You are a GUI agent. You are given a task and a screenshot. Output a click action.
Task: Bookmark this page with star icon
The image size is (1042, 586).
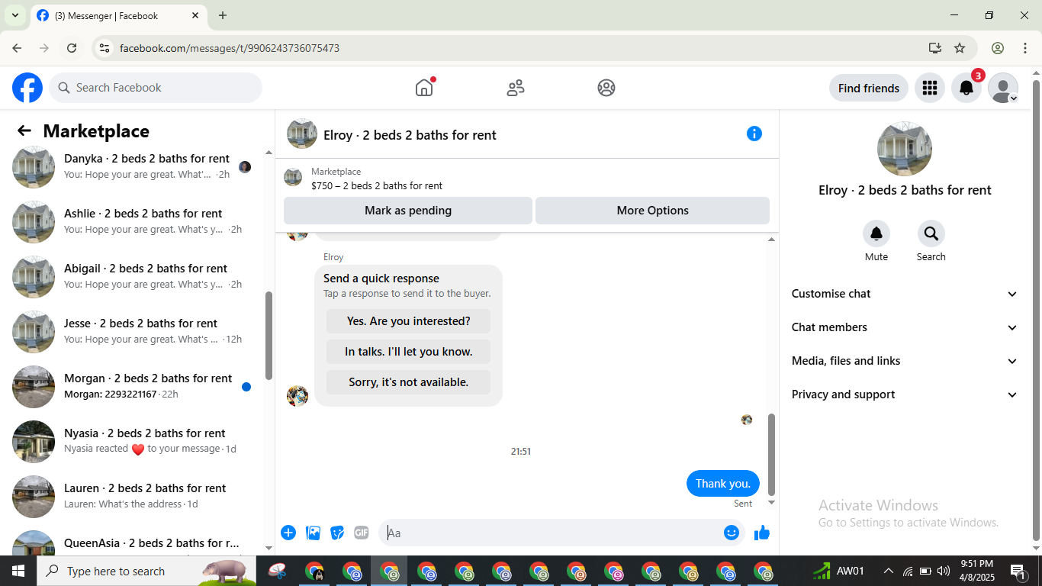tap(960, 48)
